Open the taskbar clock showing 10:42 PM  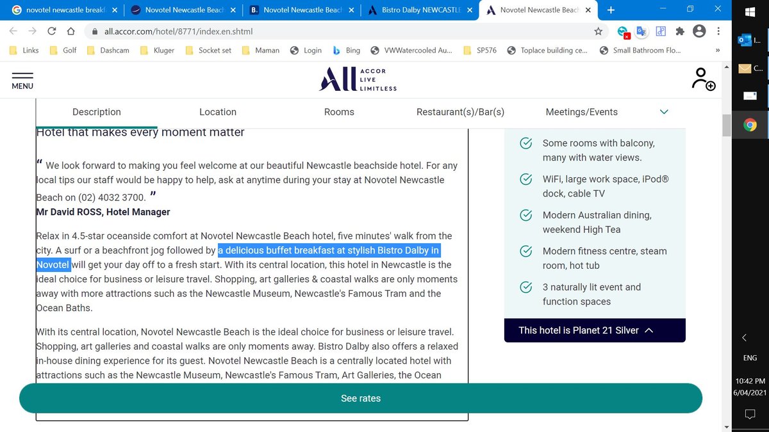pyautogui.click(x=750, y=387)
